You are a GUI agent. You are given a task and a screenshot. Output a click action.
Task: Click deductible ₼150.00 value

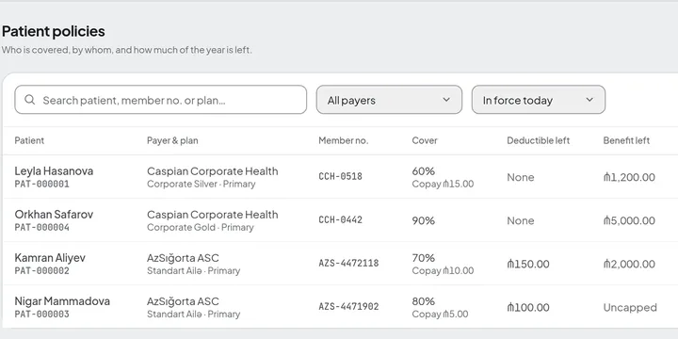click(528, 264)
